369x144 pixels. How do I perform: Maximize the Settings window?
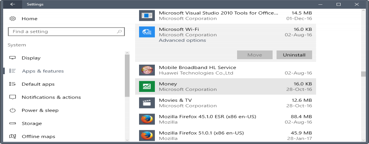point(339,4)
